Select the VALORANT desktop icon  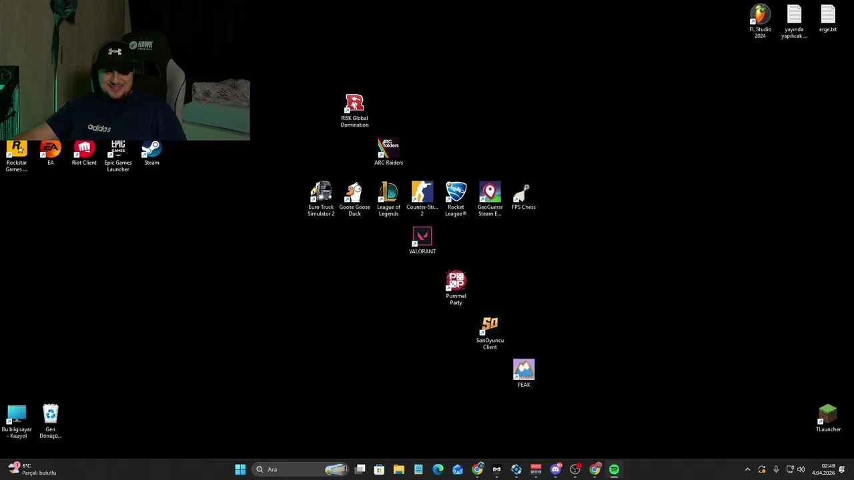[x=422, y=241]
